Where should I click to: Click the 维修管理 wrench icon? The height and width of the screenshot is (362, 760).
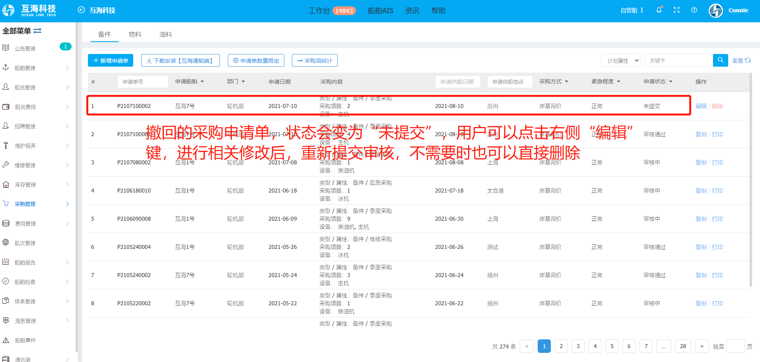coord(6,165)
